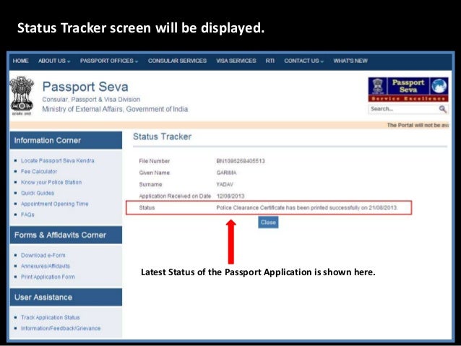Click the Application Received on Date label
Viewport: 461px width, 346px height.
pyautogui.click(x=175, y=196)
